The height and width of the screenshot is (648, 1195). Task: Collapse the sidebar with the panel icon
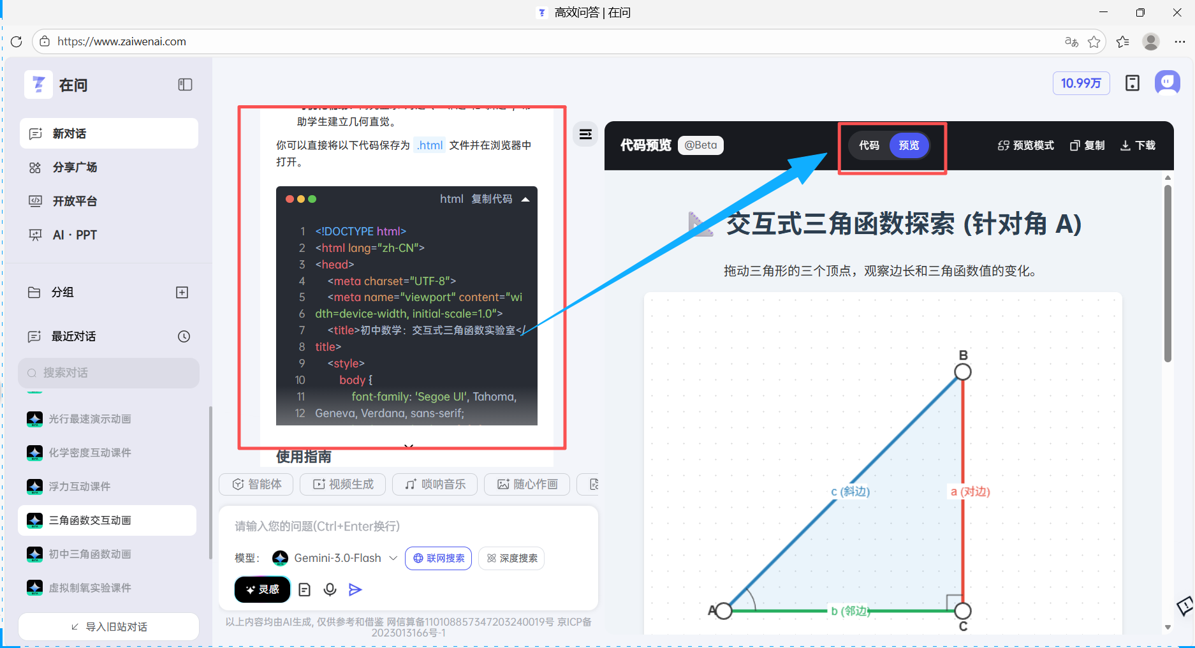(x=185, y=84)
